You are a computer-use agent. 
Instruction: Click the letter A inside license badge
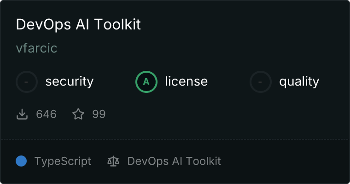(146, 82)
